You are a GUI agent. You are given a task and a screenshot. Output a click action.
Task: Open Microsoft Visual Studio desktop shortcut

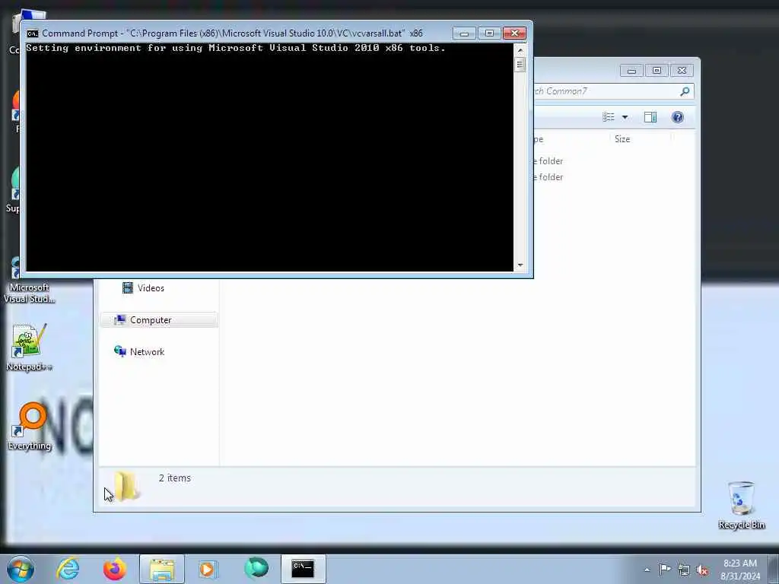pos(29,281)
